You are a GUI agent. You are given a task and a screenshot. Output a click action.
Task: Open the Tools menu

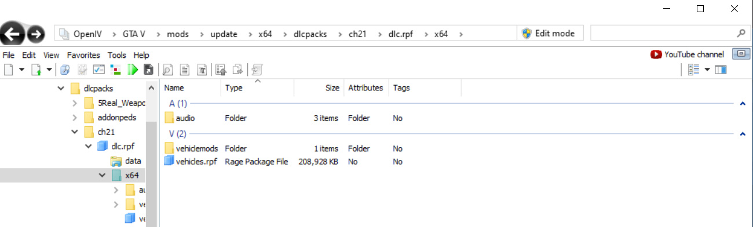pos(116,55)
